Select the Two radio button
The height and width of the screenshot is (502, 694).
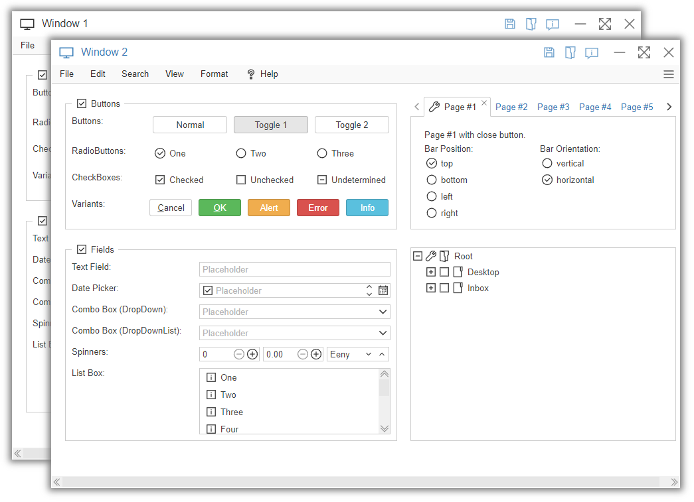241,153
